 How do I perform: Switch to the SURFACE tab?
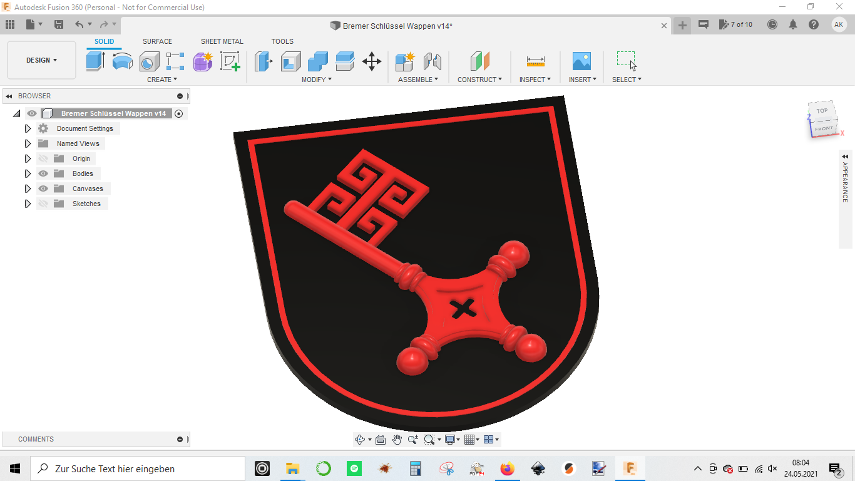point(157,41)
